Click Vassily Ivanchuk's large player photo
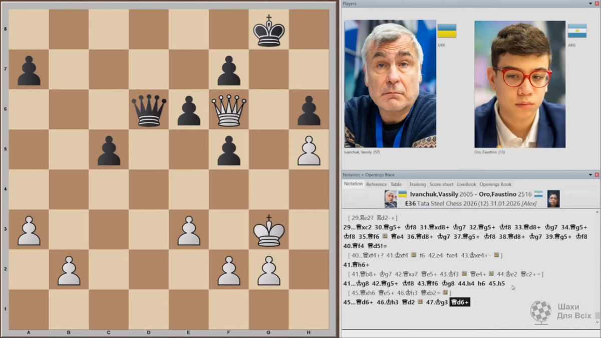This screenshot has height=338, width=601. 390,83
